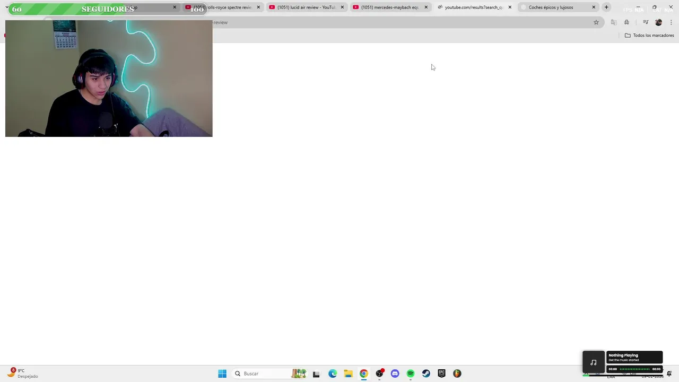Open Task View in the taskbar
Viewport: 679px width, 382px height.
pos(316,374)
